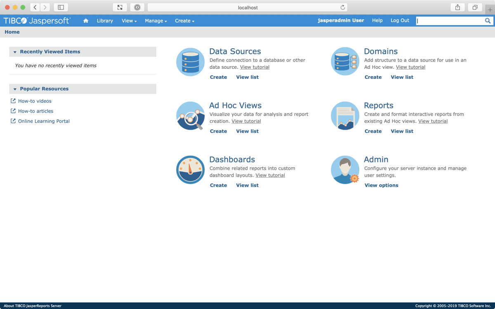Click the Domains icon
495x309 pixels.
(345, 62)
